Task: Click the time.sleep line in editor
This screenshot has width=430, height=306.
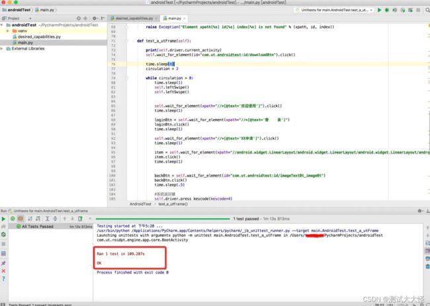Action: point(160,64)
